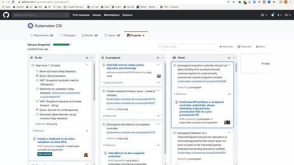Focus the GitHub search box

pos(41,15)
